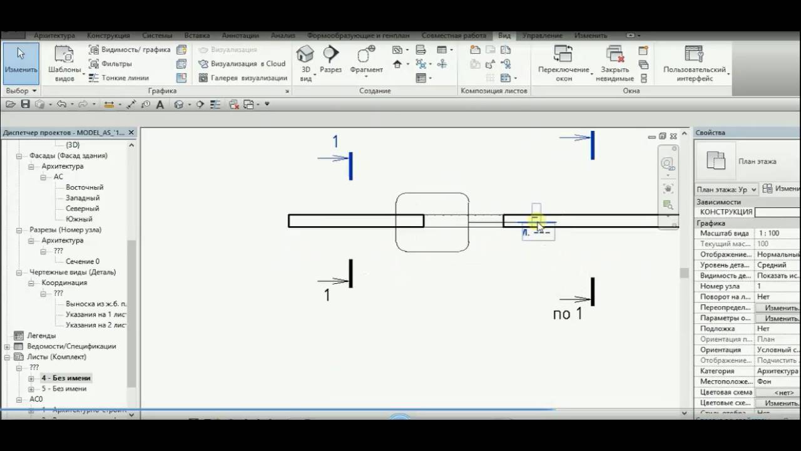Click the switch windows icon in quick toolbar
Viewport: 801px width, 451px height.
pyautogui.click(x=249, y=105)
